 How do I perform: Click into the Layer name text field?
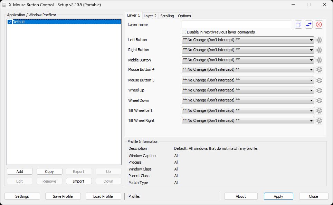(237, 25)
